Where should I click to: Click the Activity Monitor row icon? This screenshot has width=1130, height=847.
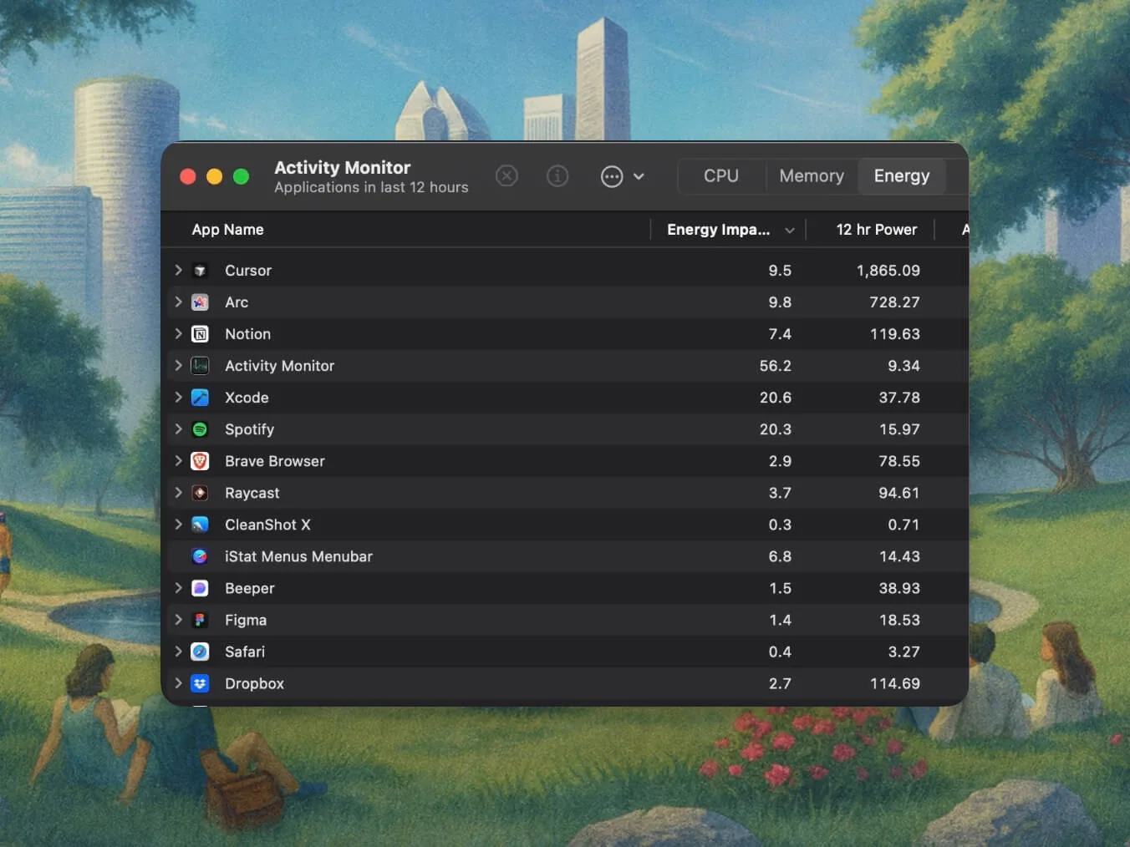click(x=200, y=366)
